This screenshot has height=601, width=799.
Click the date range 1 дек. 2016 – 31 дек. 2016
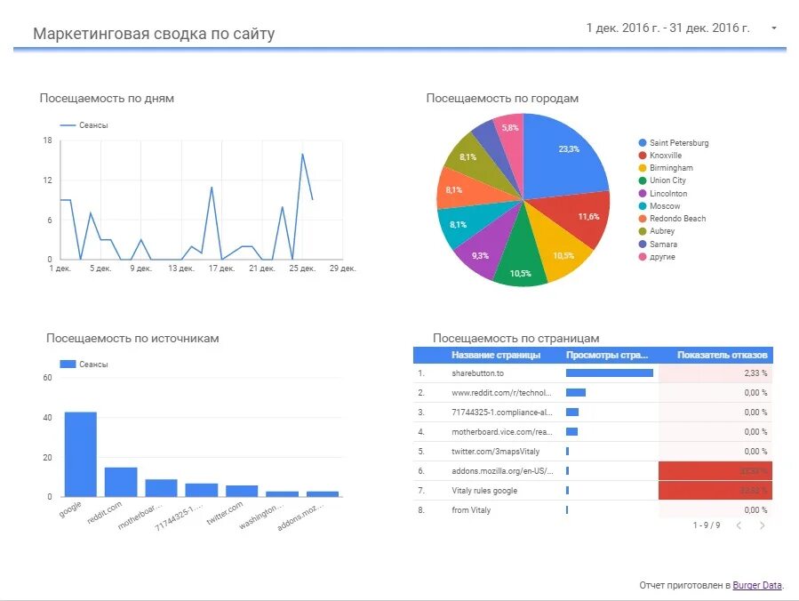[667, 28]
